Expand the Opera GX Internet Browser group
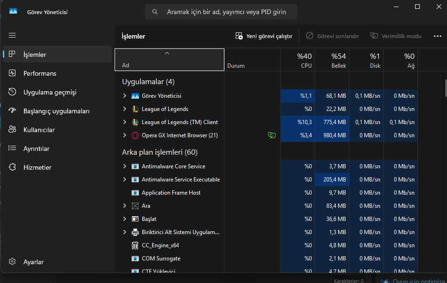This screenshot has height=283, width=447. (x=124, y=135)
